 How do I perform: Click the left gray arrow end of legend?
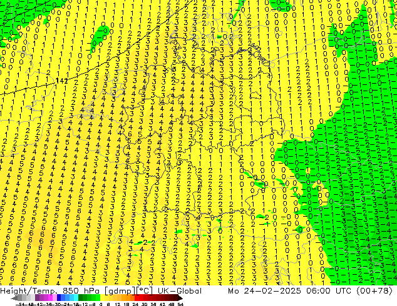pos(14,298)
